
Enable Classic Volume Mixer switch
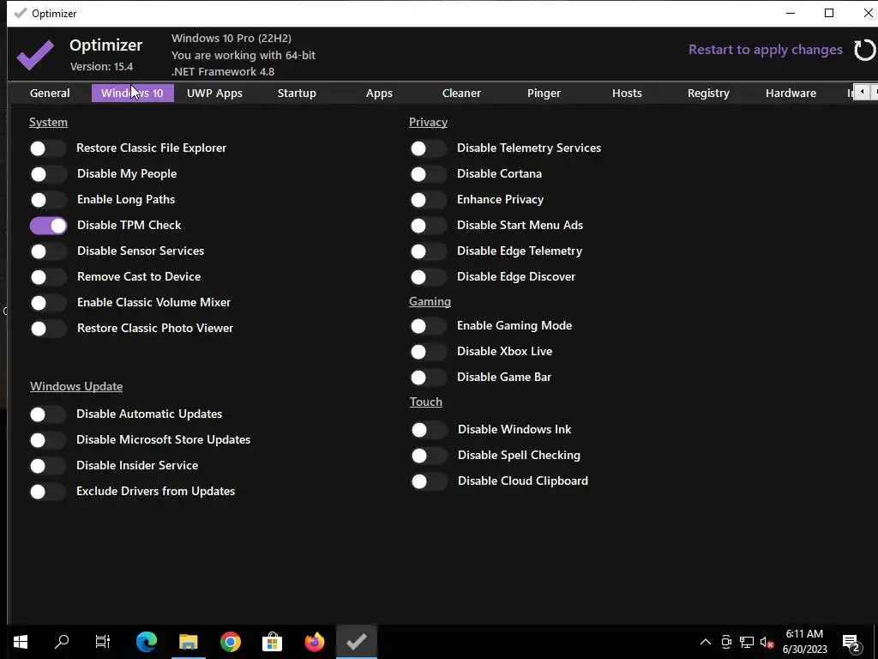48,303
